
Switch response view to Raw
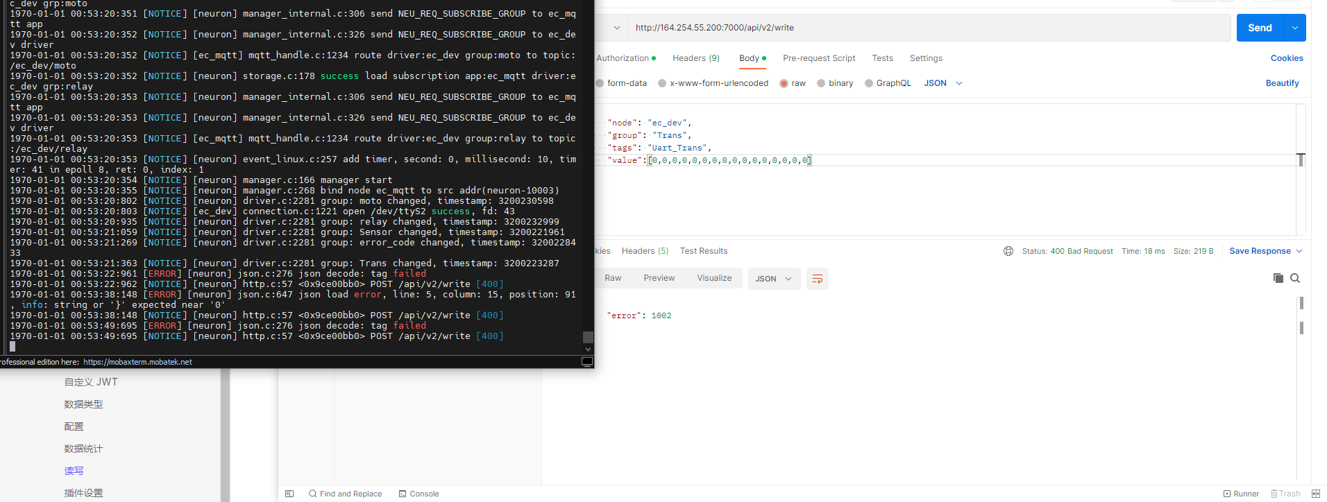[613, 278]
